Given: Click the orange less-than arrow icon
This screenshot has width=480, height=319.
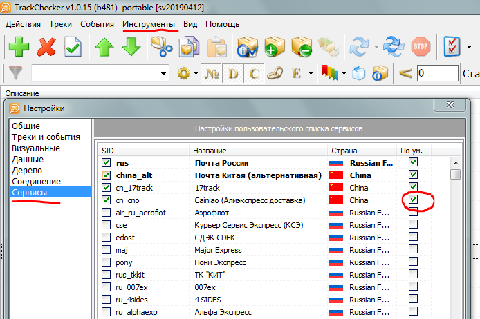Looking at the screenshot, I should point(405,73).
